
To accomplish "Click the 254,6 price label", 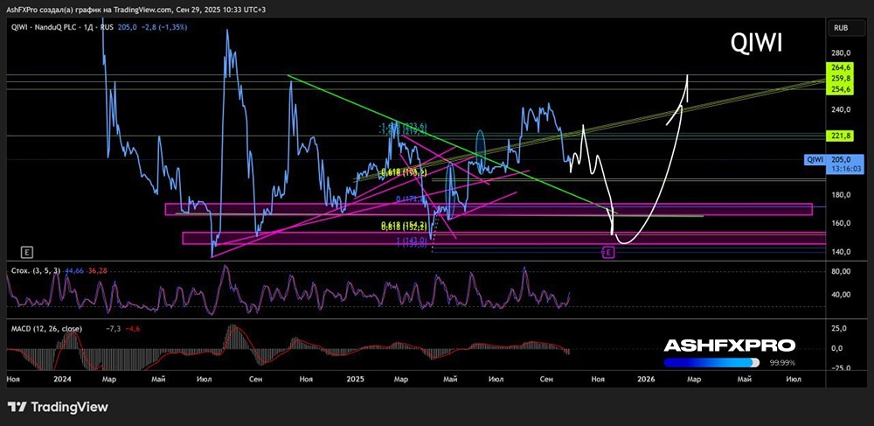I will (841, 89).
